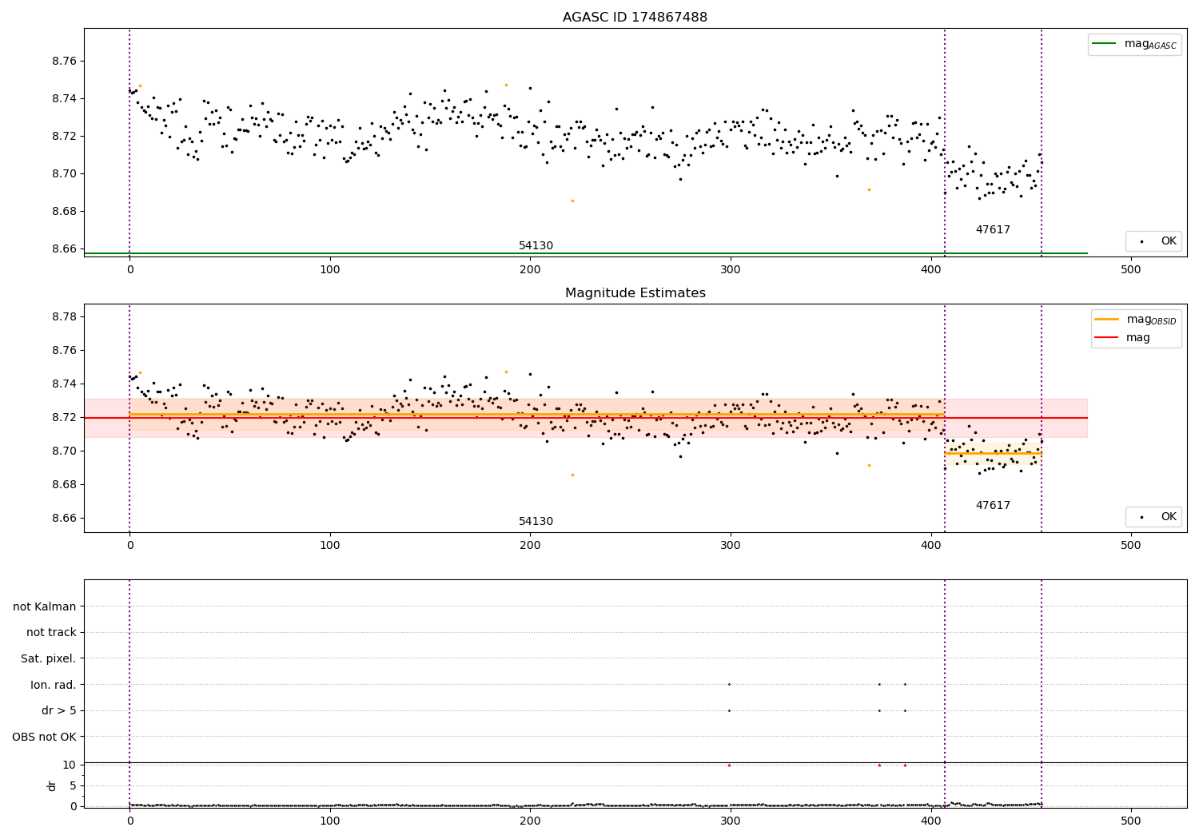This screenshot has width=1199, height=839.
Task: Click the green mag AGASC line in the top plot
Action: pyautogui.click(x=586, y=253)
